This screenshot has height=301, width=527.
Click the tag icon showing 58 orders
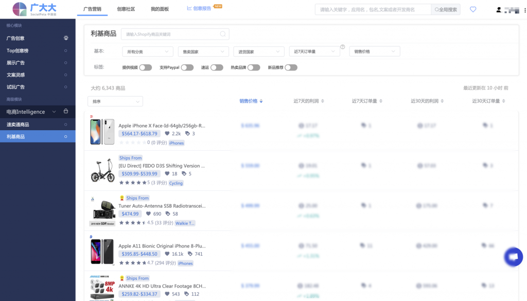(168, 214)
